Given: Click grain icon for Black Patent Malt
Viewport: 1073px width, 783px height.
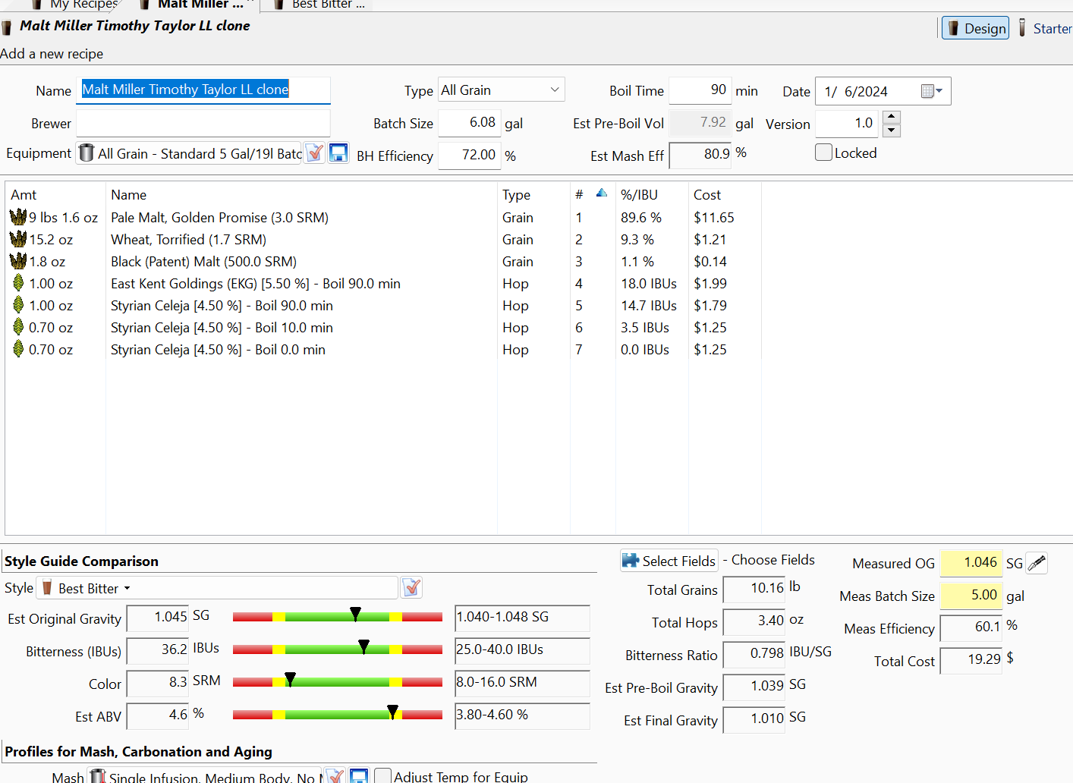Looking at the screenshot, I should [18, 261].
